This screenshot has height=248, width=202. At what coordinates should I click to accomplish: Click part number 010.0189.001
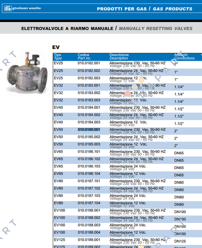[x=89, y=240]
